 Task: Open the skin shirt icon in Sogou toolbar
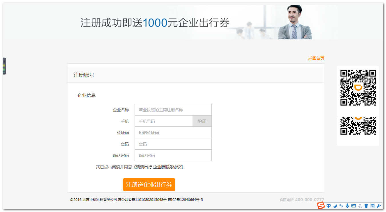pyautogui.click(x=366, y=206)
